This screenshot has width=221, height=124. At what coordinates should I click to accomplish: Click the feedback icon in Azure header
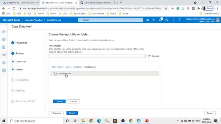tap(180, 20)
